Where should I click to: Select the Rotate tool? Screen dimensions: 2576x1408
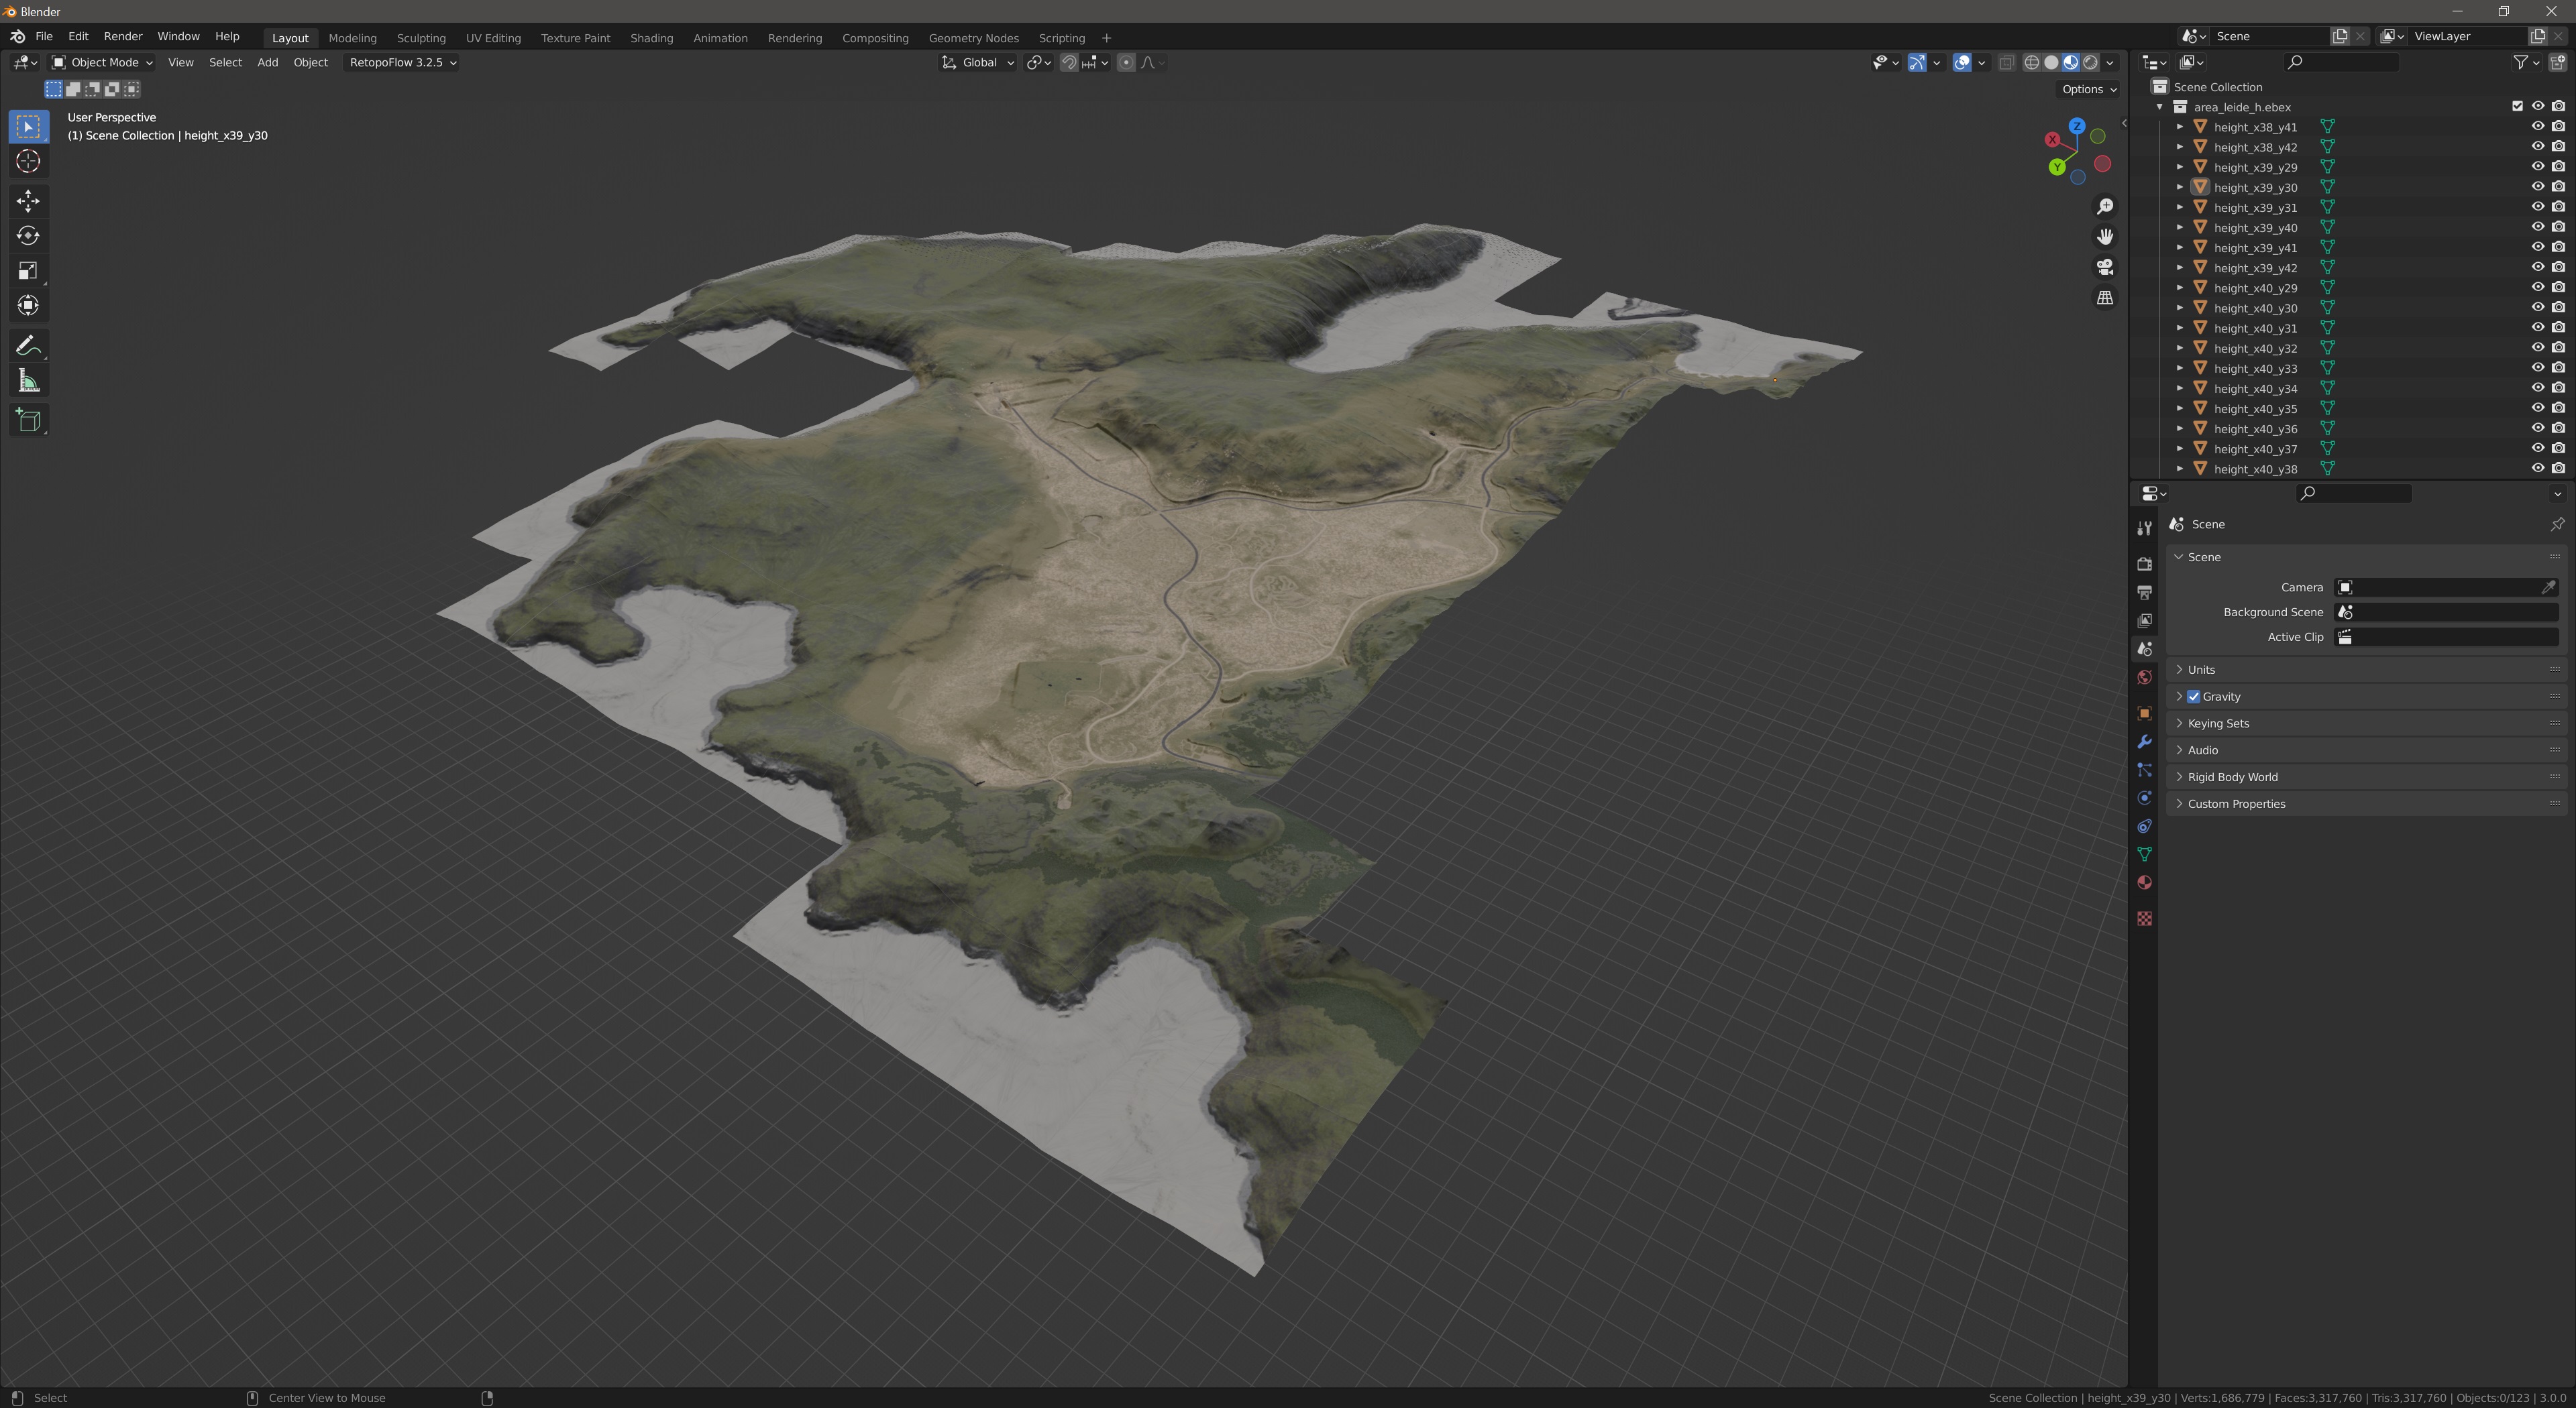(28, 236)
